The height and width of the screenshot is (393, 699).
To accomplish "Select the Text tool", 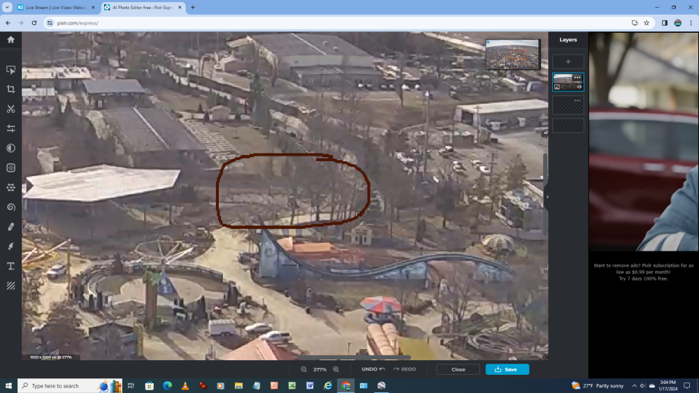I will pyautogui.click(x=10, y=266).
